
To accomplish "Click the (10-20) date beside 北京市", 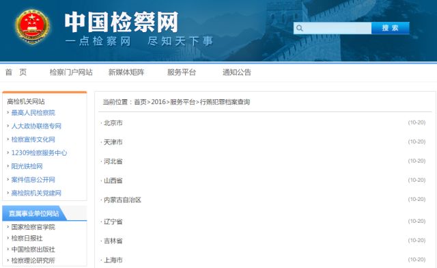I will coord(417,122).
